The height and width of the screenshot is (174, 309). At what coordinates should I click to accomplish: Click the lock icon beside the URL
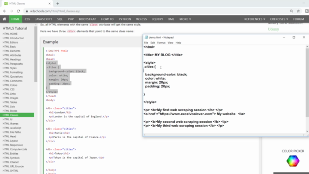coord(27,11)
